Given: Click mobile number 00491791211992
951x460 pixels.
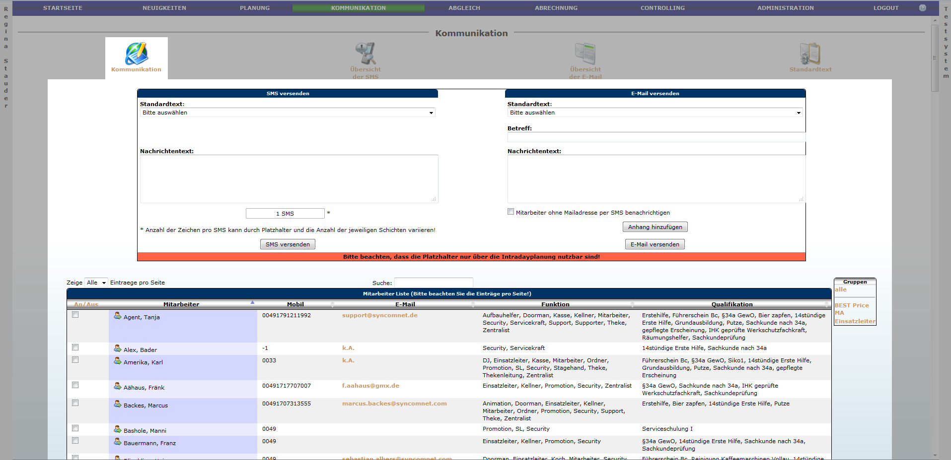Looking at the screenshot, I should (287, 315).
